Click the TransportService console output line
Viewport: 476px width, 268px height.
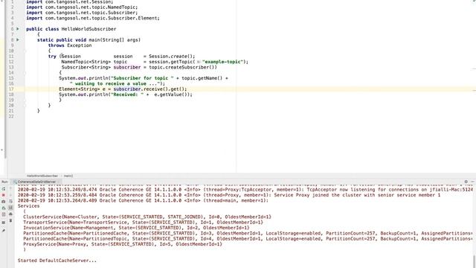(x=143, y=222)
